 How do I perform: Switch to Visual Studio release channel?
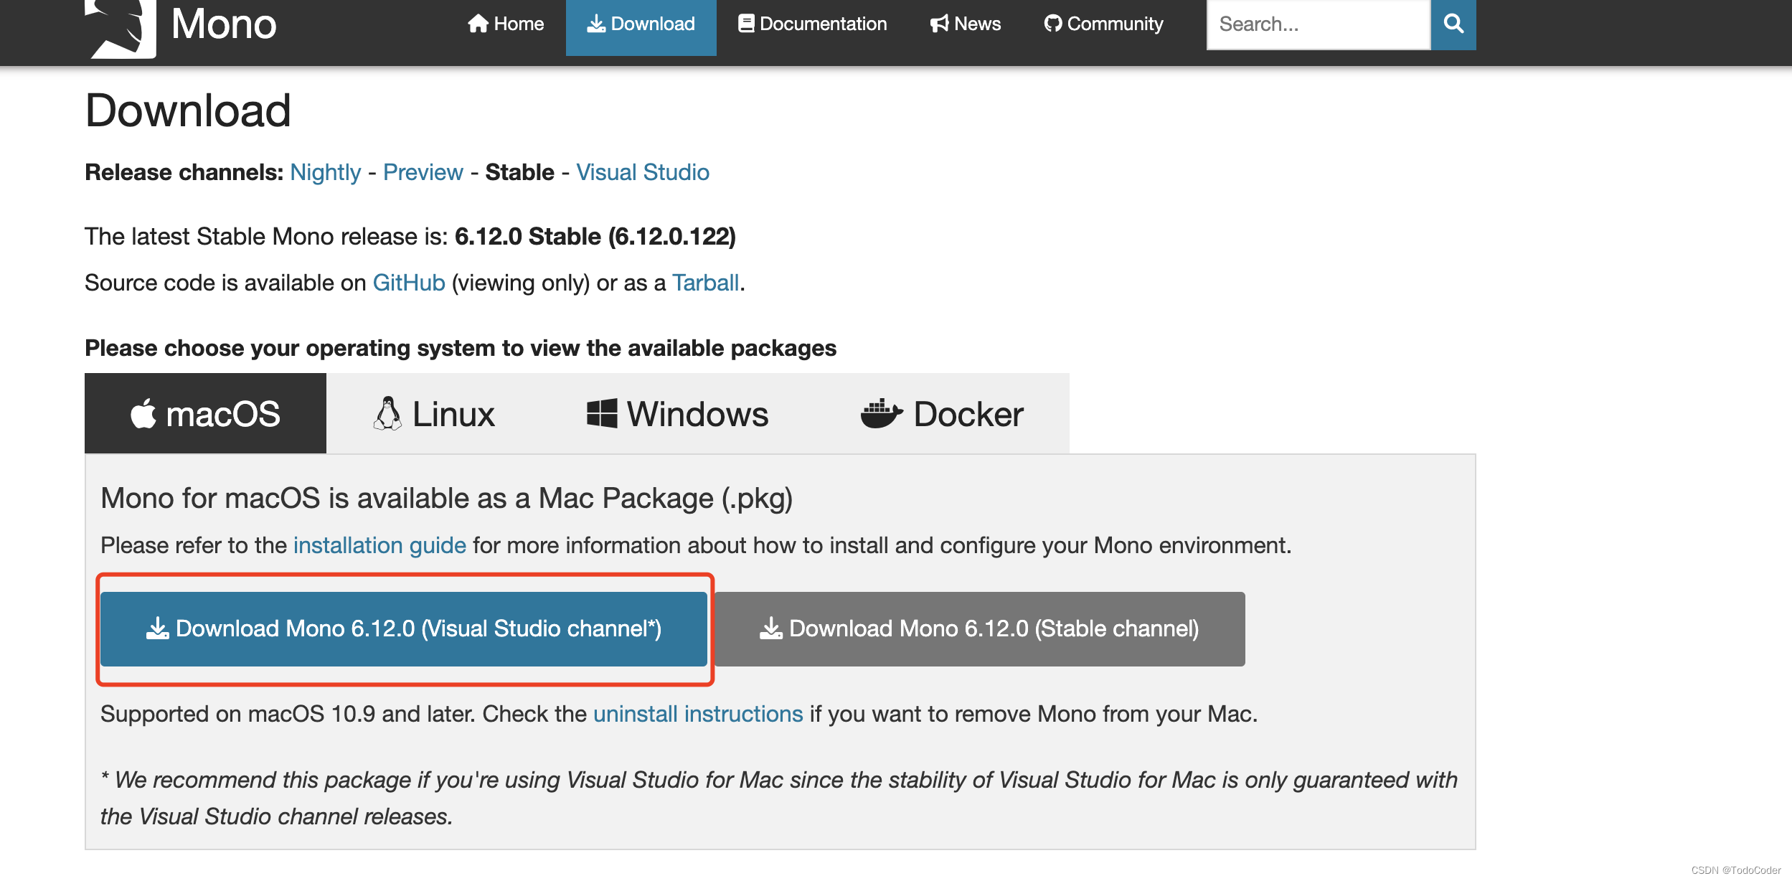click(643, 172)
